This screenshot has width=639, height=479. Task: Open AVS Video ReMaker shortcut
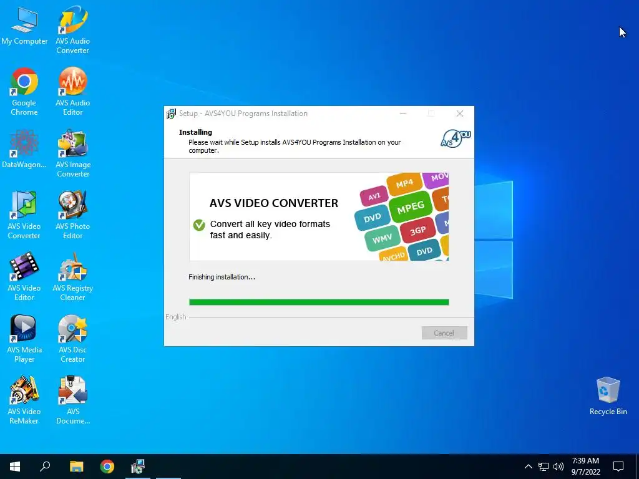click(x=24, y=401)
